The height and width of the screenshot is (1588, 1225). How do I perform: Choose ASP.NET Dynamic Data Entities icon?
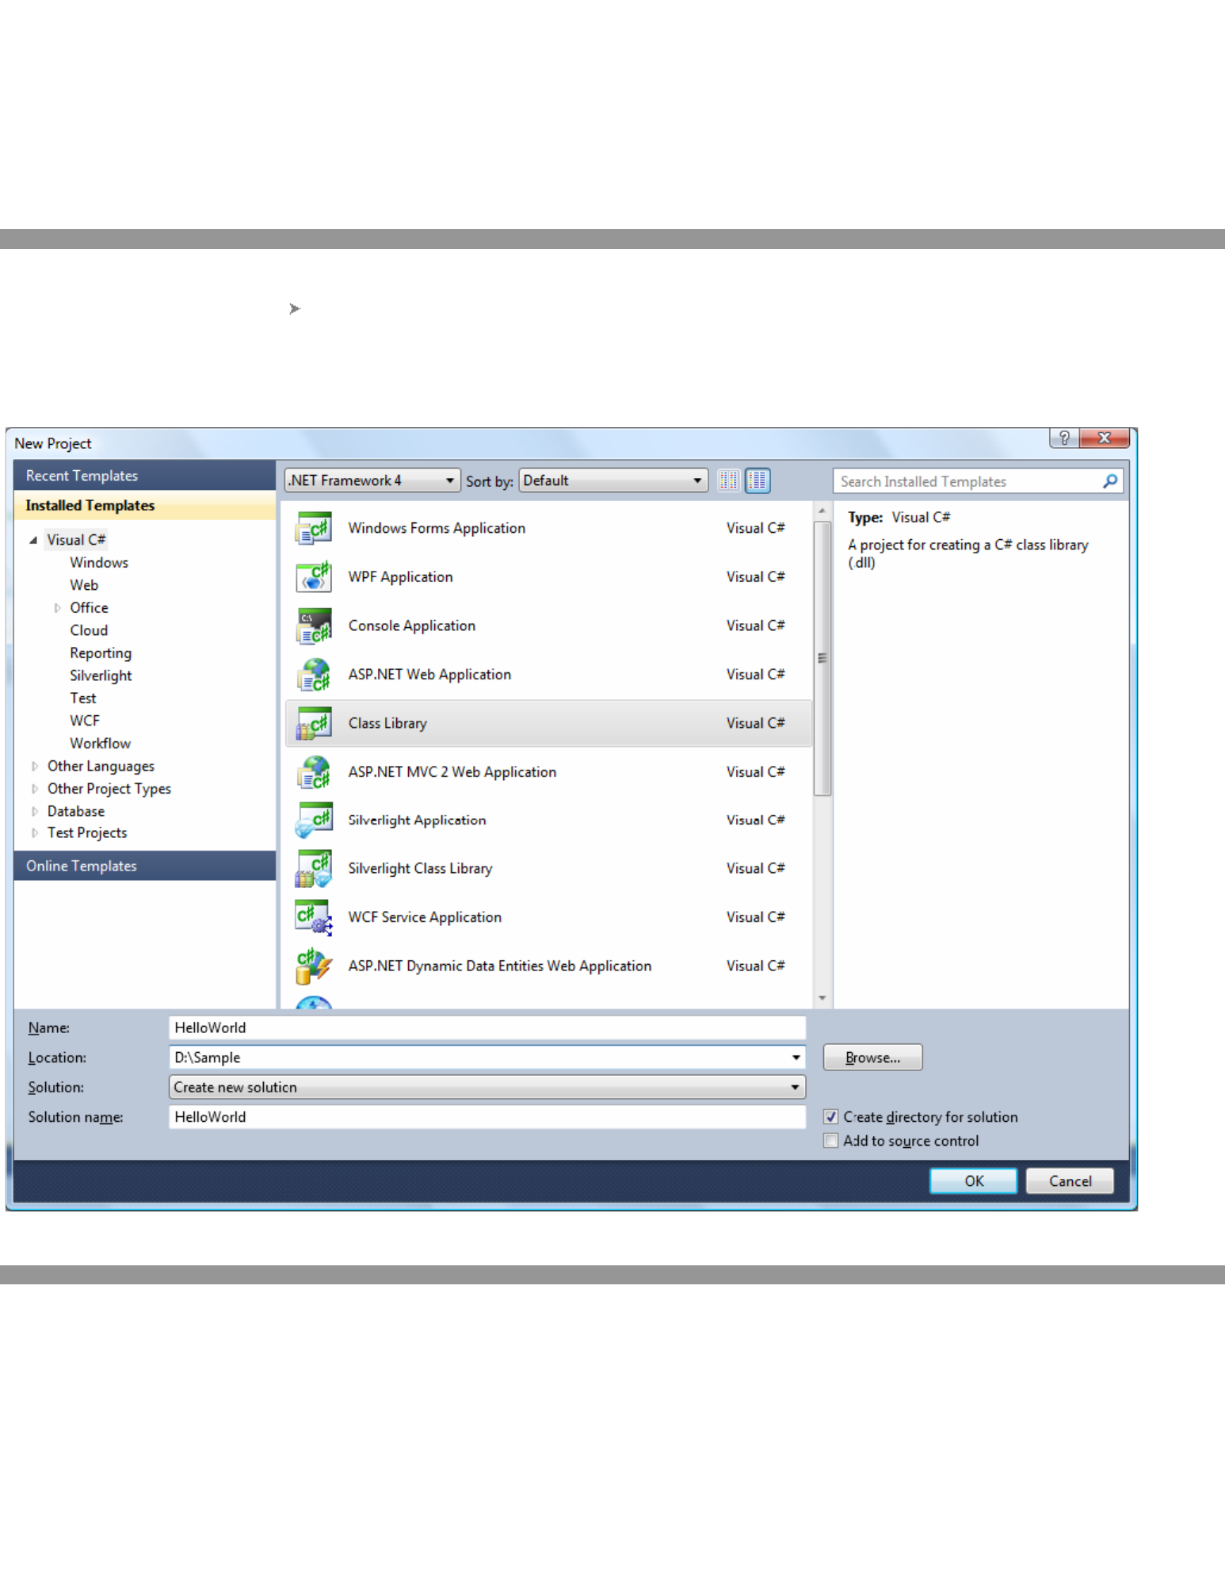(x=313, y=966)
